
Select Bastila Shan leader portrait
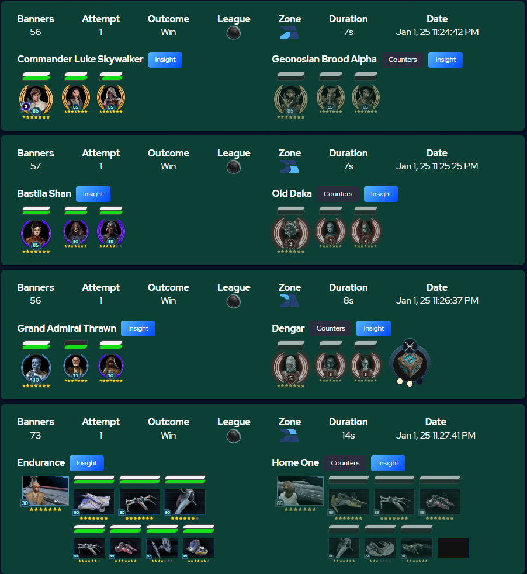tap(36, 233)
